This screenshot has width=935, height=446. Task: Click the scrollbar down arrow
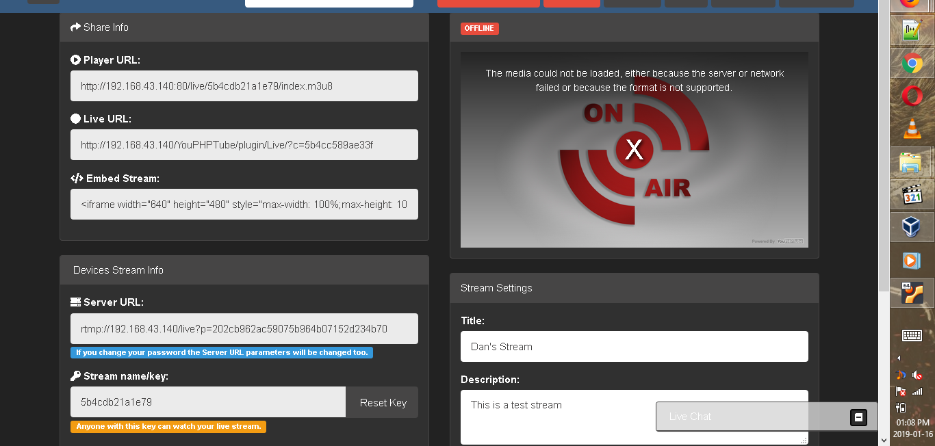click(883, 440)
